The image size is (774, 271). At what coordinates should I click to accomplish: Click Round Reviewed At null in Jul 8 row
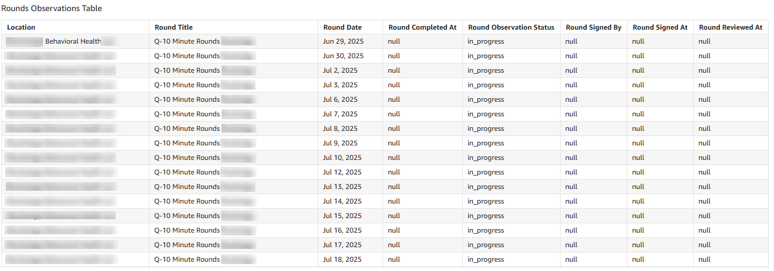point(704,129)
